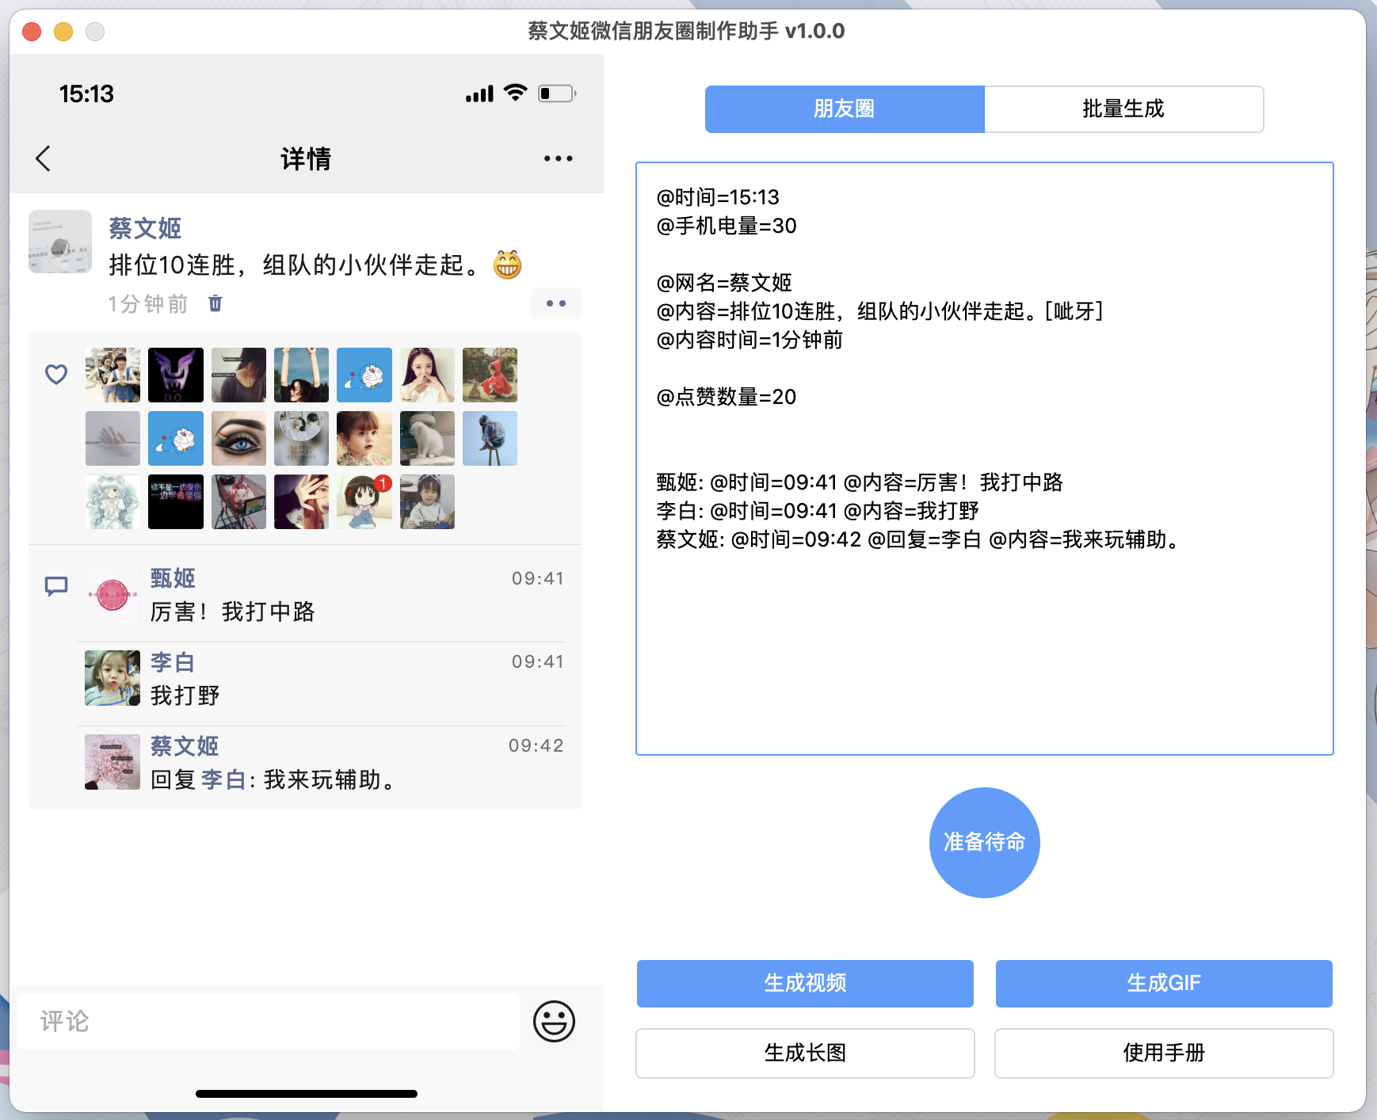Focus the 评论 comment input field
This screenshot has height=1120, width=1377.
(269, 1021)
